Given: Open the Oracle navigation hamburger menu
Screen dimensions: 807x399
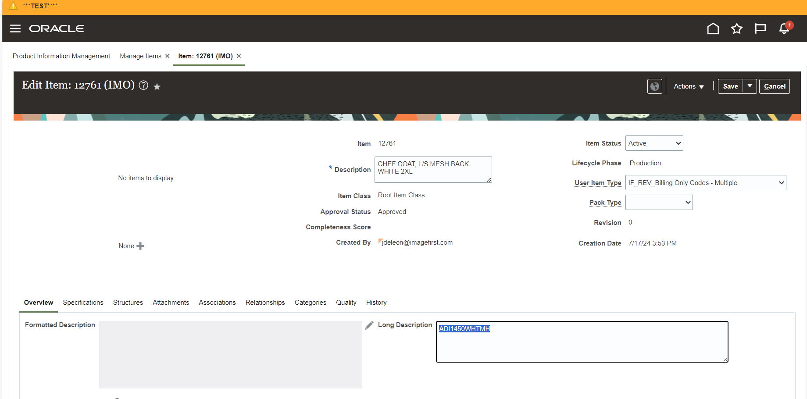Looking at the screenshot, I should pyautogui.click(x=15, y=28).
